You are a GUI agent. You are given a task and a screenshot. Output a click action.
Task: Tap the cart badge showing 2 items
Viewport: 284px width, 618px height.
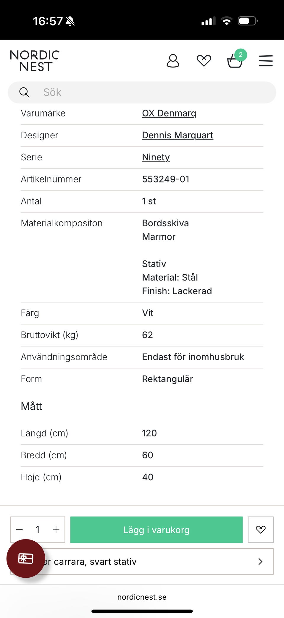coord(241,55)
